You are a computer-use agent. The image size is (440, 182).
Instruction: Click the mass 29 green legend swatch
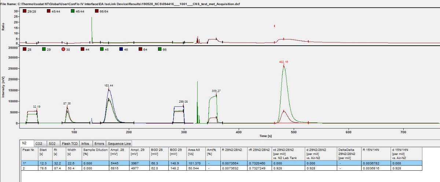[x=44, y=49]
